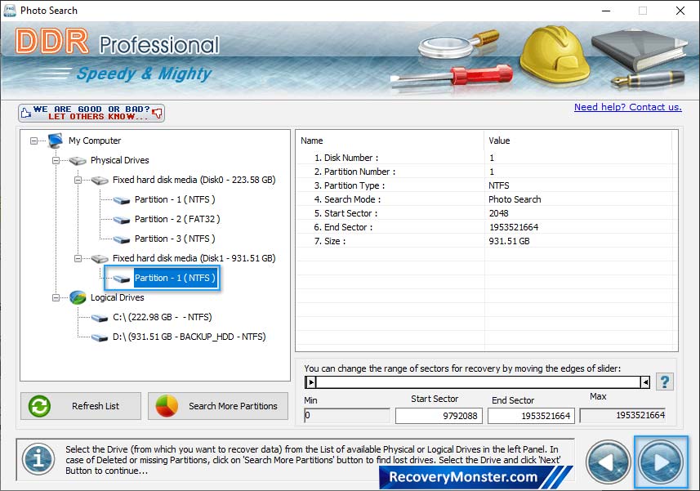Click the Disk0 hard disk icon
This screenshot has height=491, width=700.
[100, 180]
